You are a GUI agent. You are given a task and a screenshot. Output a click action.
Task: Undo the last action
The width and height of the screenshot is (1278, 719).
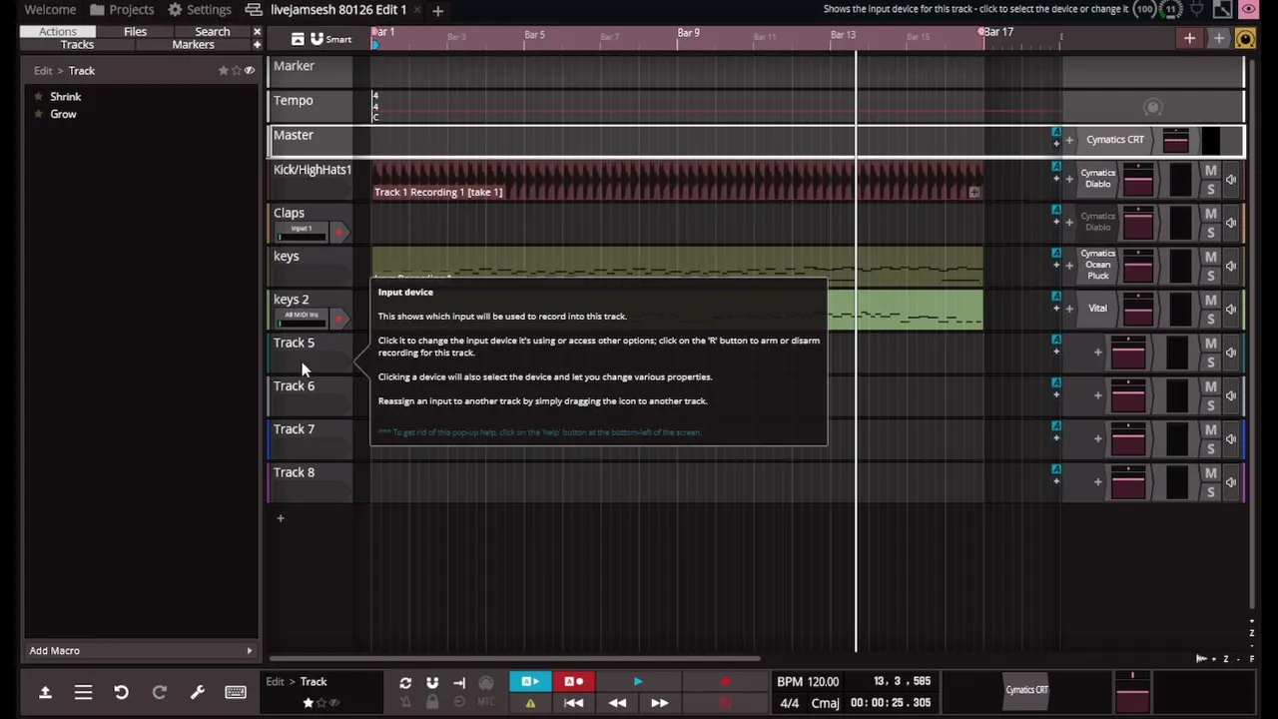pos(121,692)
